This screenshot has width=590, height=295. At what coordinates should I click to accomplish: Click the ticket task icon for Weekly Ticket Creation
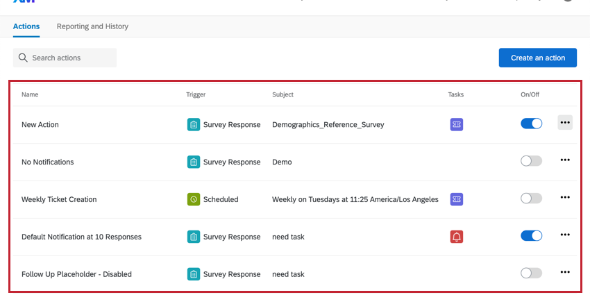pos(457,199)
